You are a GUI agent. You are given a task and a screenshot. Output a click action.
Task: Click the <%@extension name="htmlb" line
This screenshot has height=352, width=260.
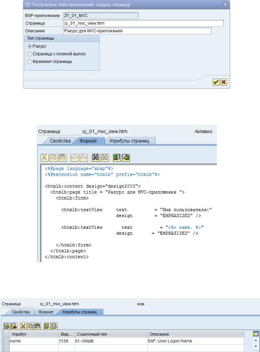[x=102, y=175]
